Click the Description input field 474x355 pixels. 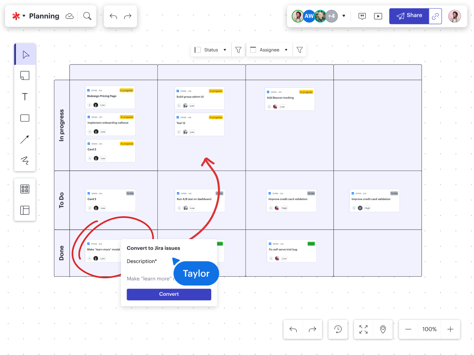coord(150,279)
